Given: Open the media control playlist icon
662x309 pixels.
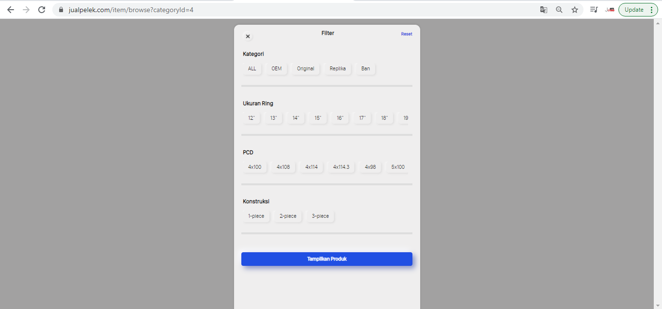Looking at the screenshot, I should click(x=594, y=10).
